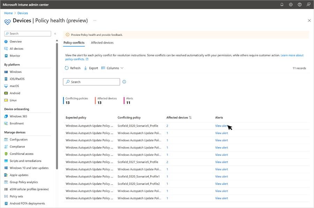Click the All devices icon
This screenshot has width=314, height=208.
coord(6,48)
